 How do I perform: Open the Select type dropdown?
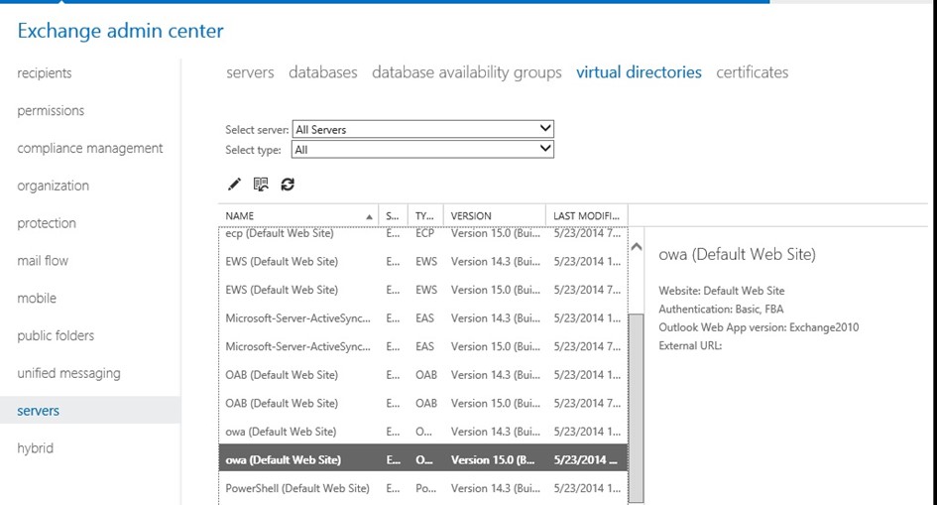point(422,150)
